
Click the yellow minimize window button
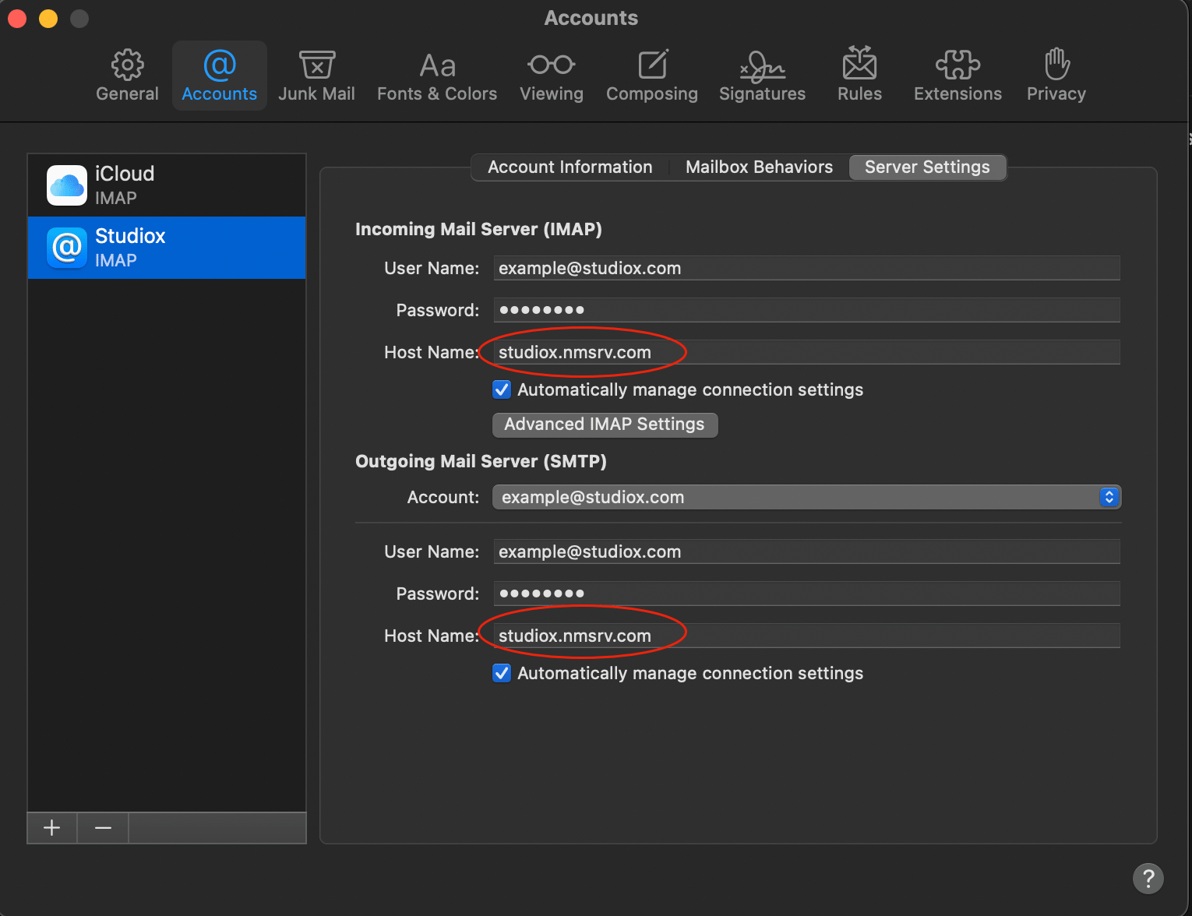coord(48,18)
